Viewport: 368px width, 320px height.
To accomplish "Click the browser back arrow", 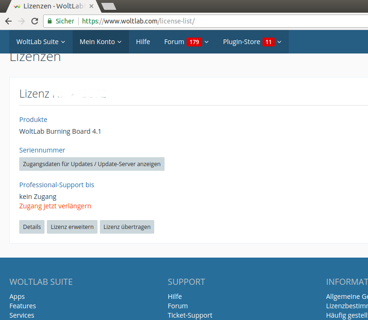I will (x=8, y=21).
